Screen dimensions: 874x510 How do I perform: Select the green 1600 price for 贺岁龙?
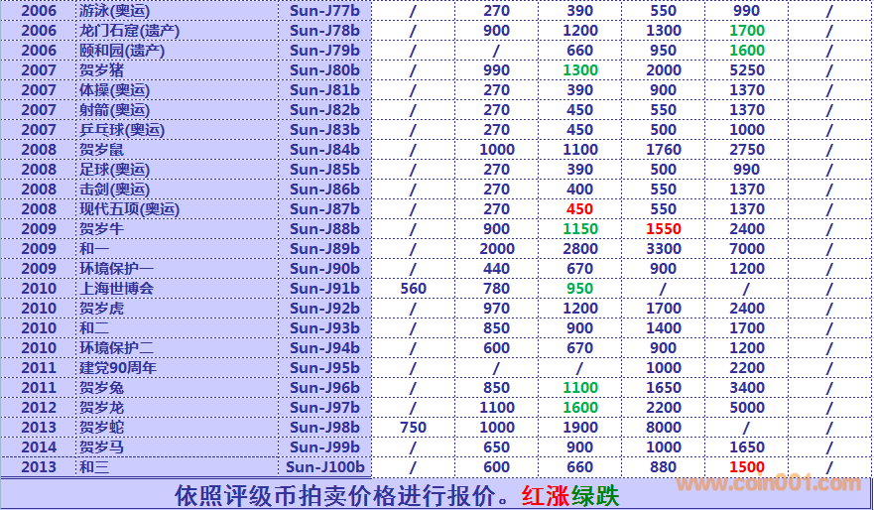click(579, 408)
